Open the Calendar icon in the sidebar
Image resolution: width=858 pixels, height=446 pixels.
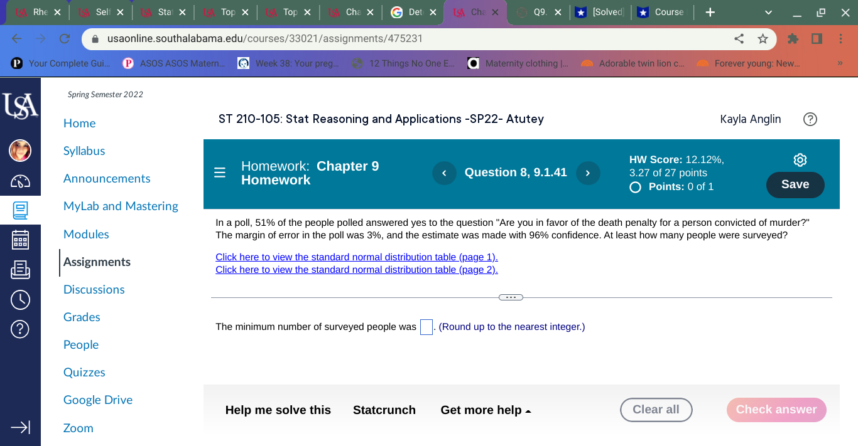20,240
